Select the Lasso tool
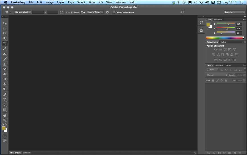Screen dimensions: 247x155 point(5,33)
